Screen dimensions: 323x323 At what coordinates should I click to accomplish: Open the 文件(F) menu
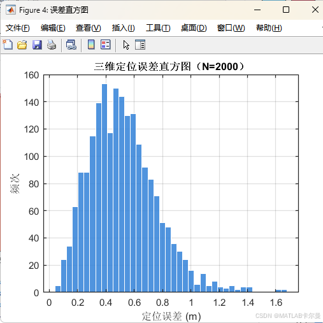pos(18,28)
